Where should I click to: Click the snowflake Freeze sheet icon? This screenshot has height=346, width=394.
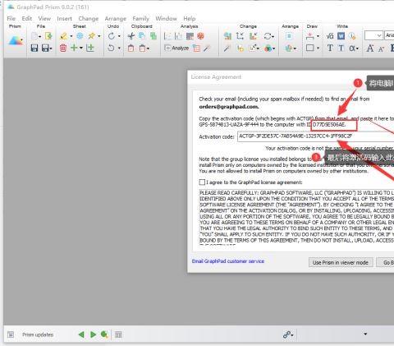pos(80,36)
